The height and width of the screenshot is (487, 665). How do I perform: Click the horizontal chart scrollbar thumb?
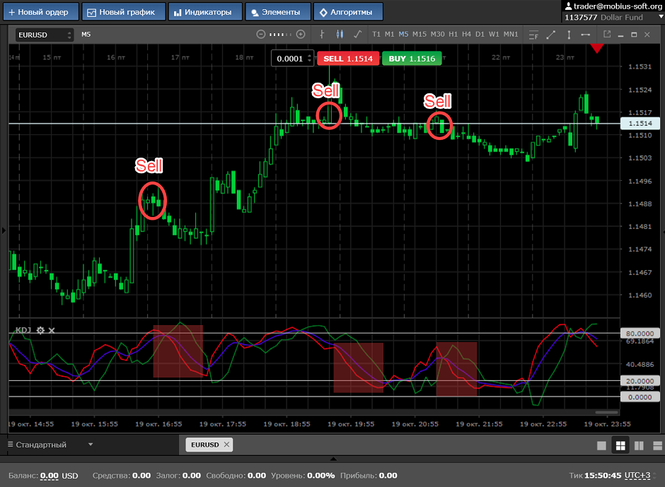pos(606,412)
